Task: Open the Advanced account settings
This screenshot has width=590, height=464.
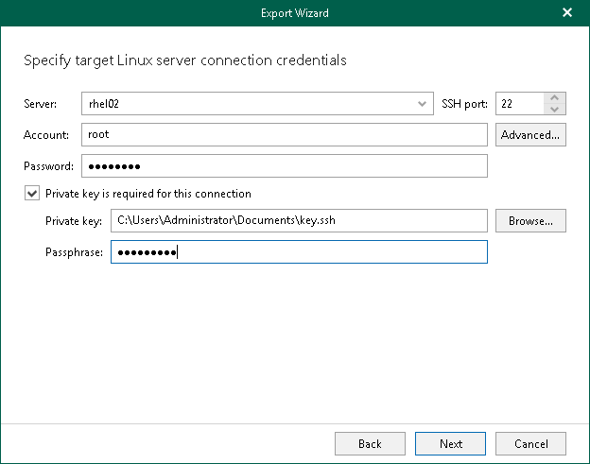Action: (530, 135)
